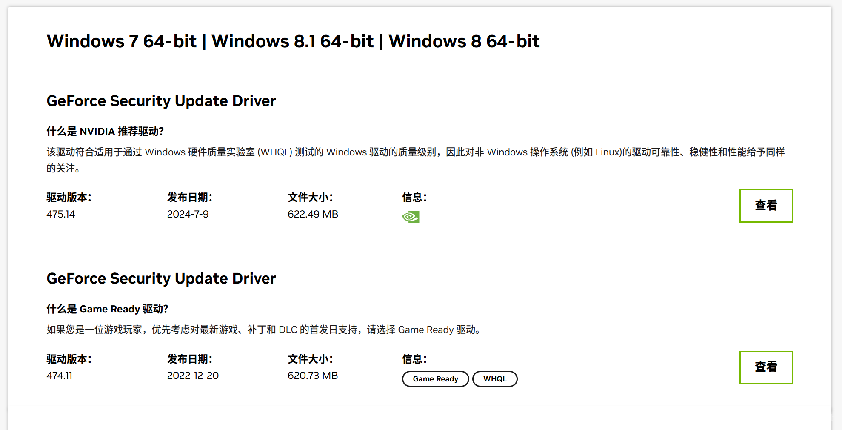Click the release date 2024-7-9

(x=188, y=214)
